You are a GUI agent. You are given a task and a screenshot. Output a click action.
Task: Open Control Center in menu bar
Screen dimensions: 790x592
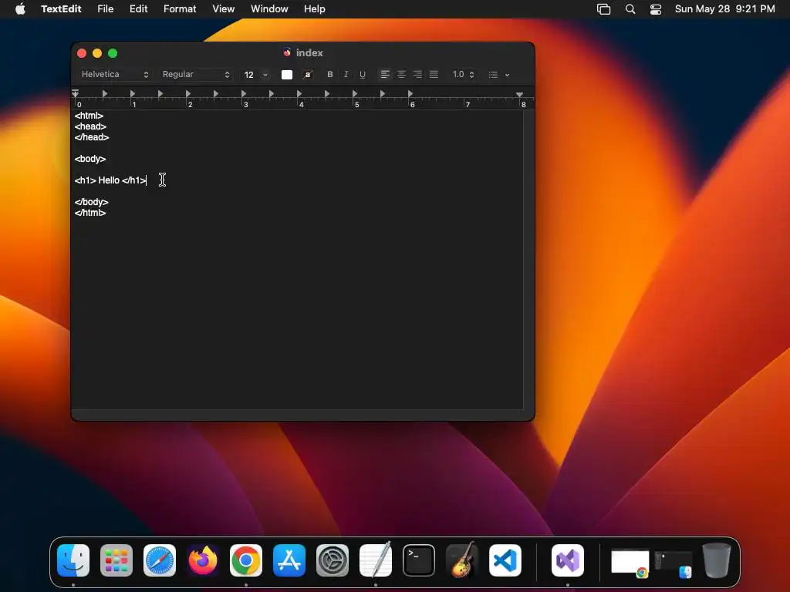(656, 8)
